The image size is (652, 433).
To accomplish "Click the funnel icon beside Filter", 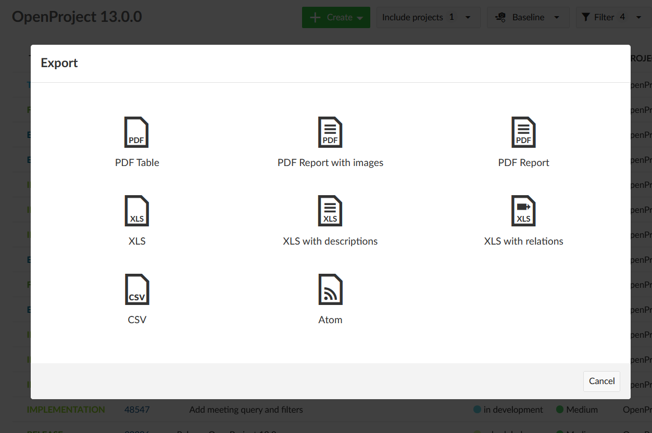I will point(586,17).
